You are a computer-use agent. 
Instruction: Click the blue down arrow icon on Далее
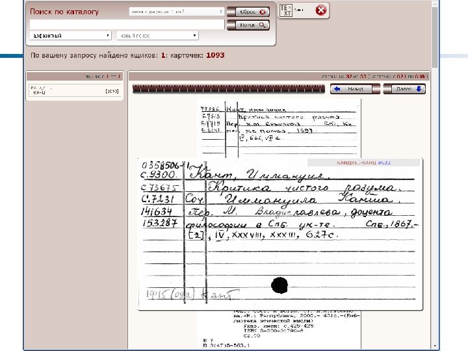419,88
